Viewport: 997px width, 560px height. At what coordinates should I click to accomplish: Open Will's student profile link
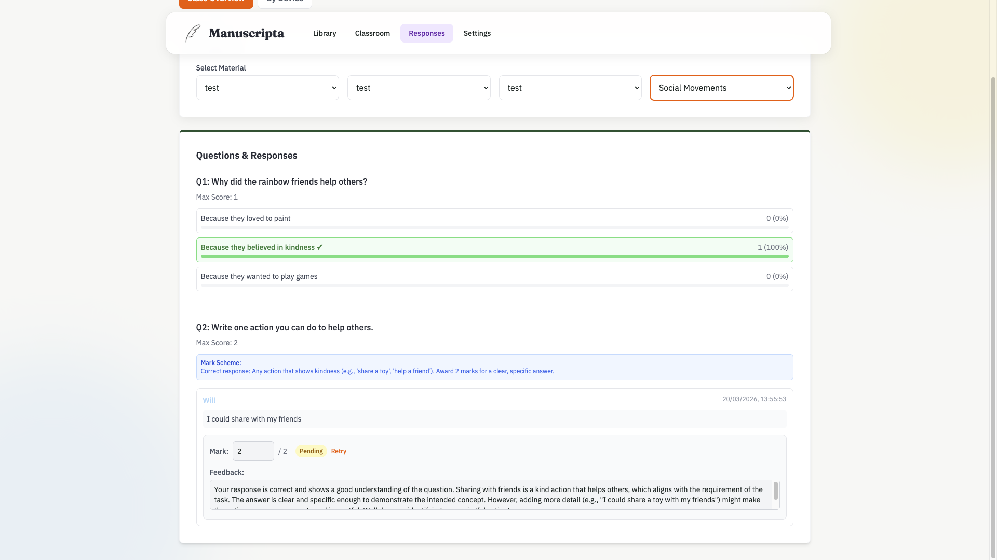point(209,400)
